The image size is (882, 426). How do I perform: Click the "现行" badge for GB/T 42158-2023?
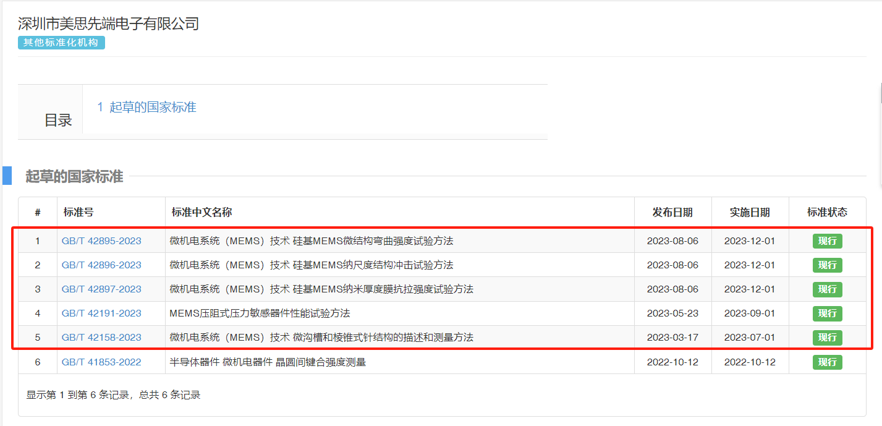tap(827, 338)
